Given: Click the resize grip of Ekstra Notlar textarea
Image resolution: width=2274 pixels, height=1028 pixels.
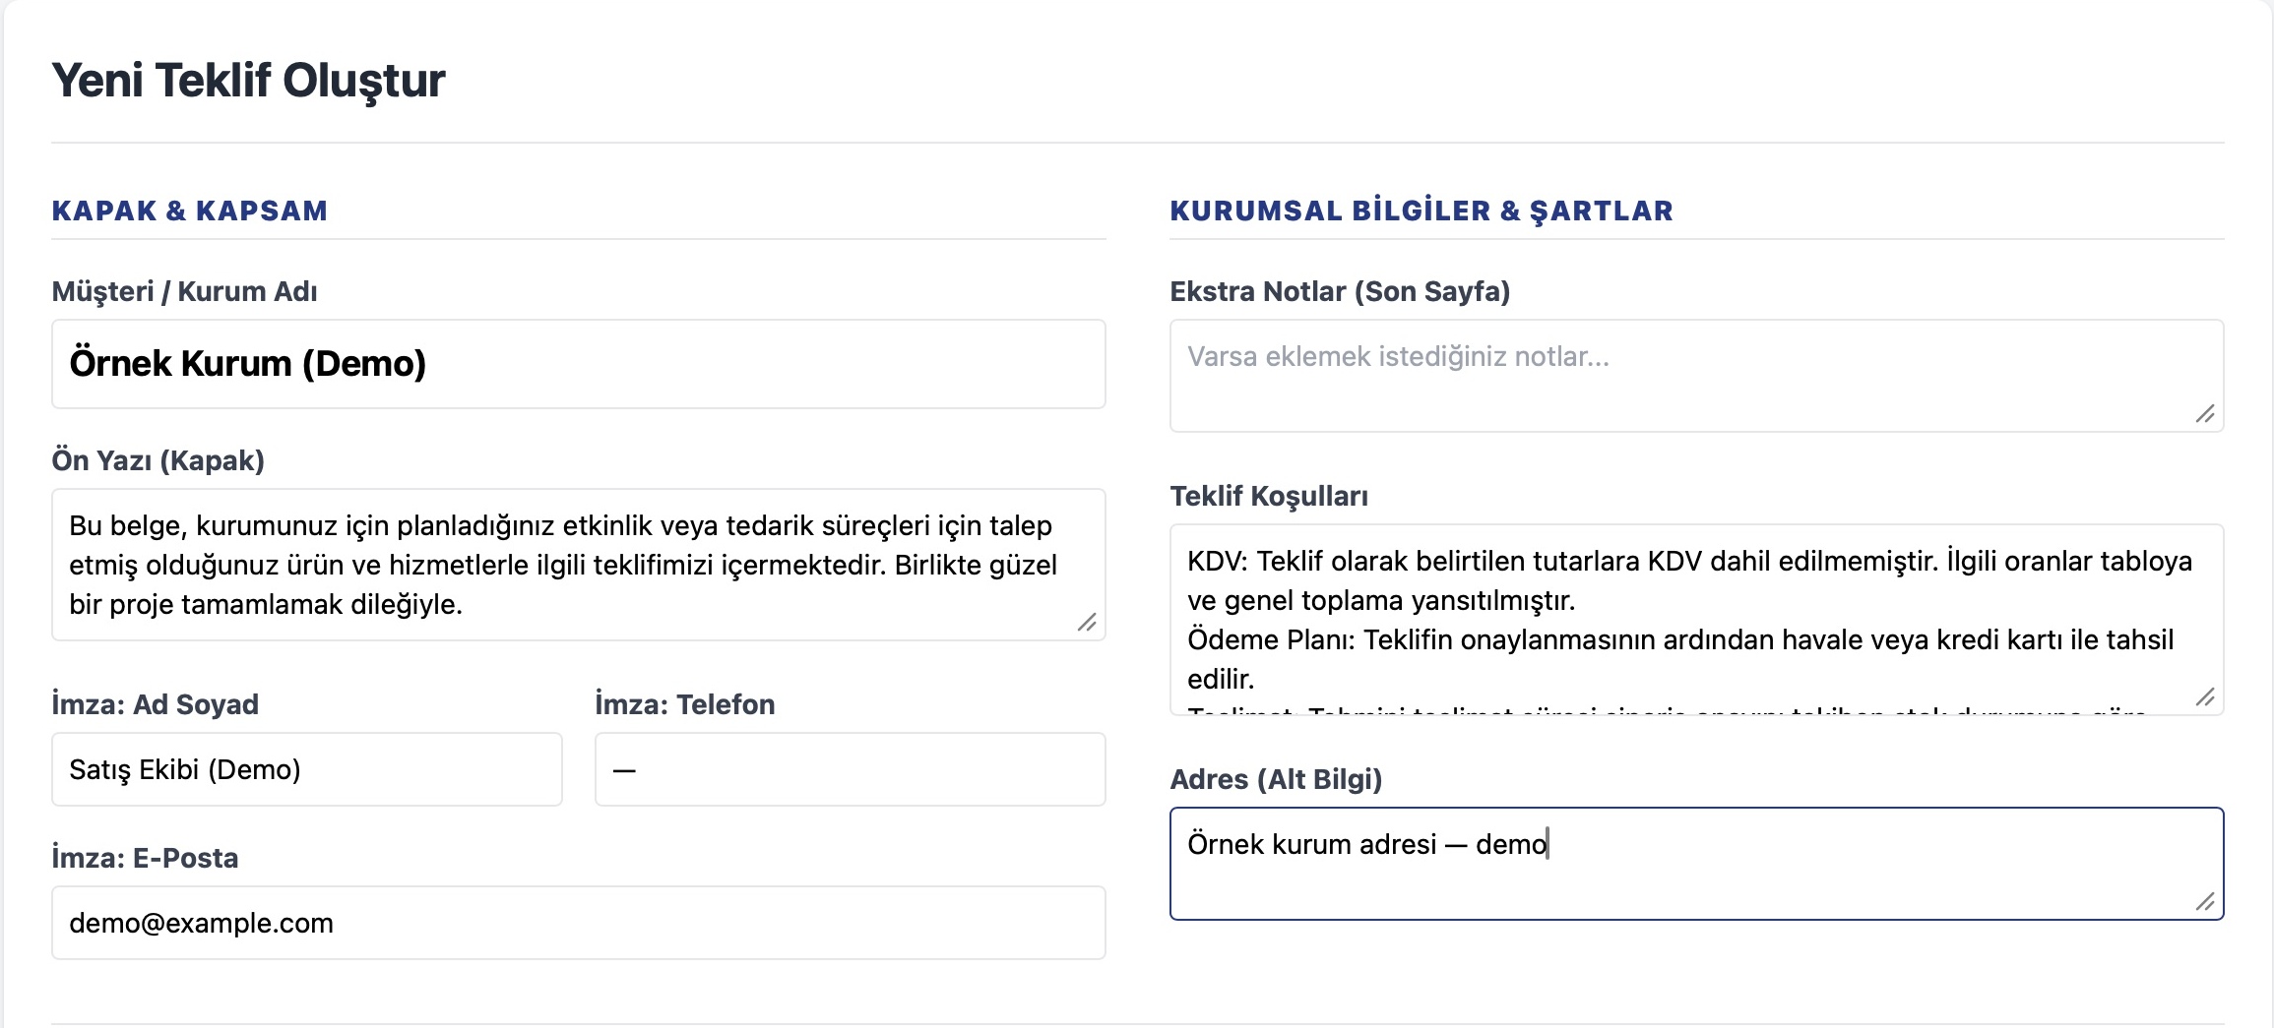Looking at the screenshot, I should pos(2205,413).
